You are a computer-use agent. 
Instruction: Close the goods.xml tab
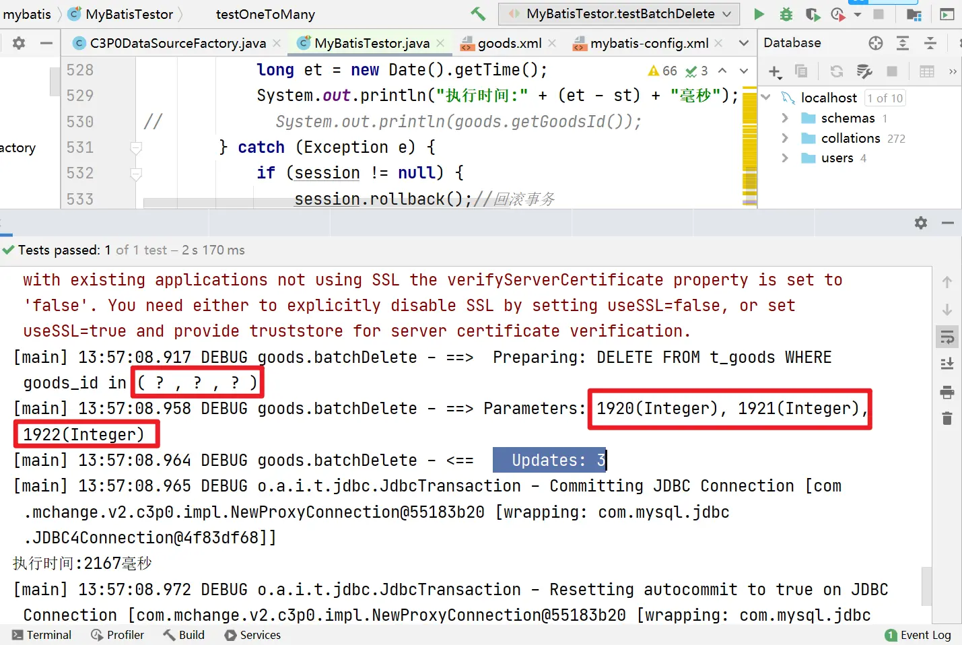coord(552,43)
